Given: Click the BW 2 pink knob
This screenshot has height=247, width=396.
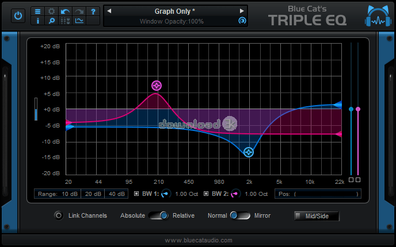Looking at the screenshot, I should [x=235, y=194].
